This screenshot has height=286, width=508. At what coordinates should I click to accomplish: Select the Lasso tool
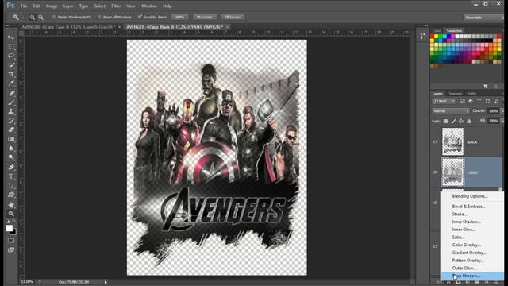pos(11,56)
